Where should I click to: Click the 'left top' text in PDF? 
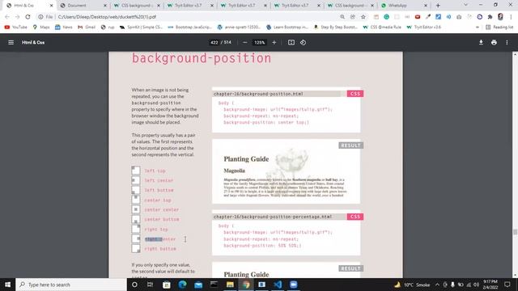click(155, 171)
